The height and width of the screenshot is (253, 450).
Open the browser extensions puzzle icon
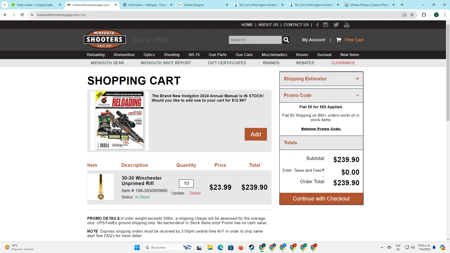(424, 15)
